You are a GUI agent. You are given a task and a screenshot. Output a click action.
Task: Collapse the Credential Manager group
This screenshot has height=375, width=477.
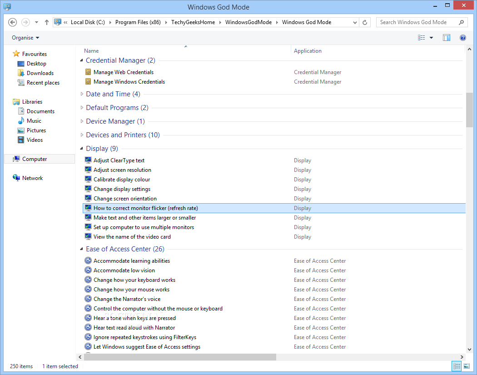[x=81, y=60]
